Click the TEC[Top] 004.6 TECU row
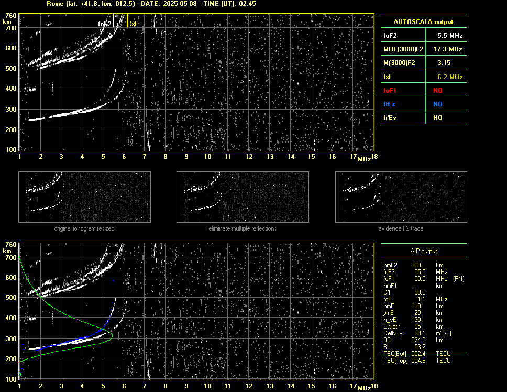The height and width of the screenshot is (392, 507). 417,361
